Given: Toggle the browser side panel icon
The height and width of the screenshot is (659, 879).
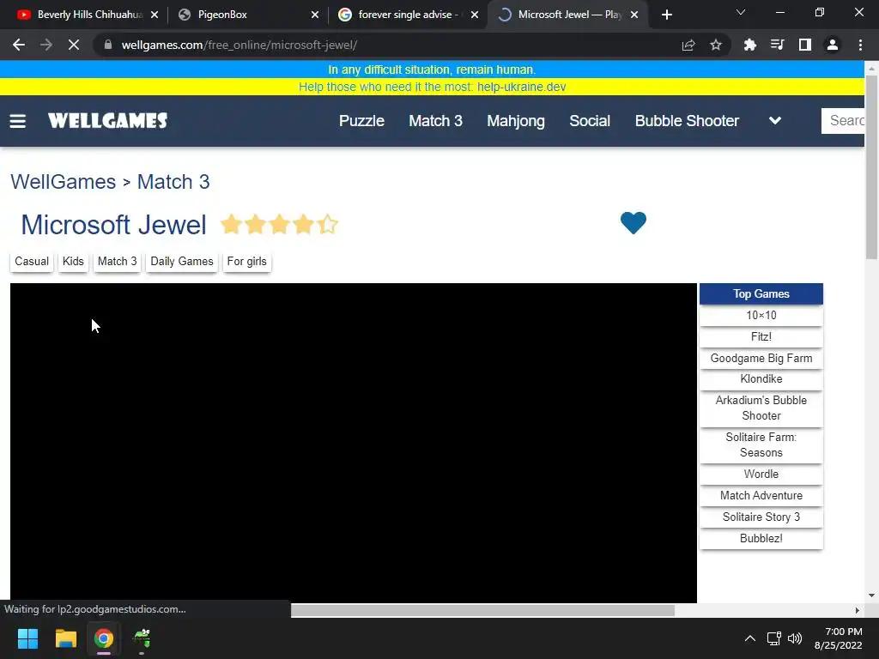Looking at the screenshot, I should (805, 45).
